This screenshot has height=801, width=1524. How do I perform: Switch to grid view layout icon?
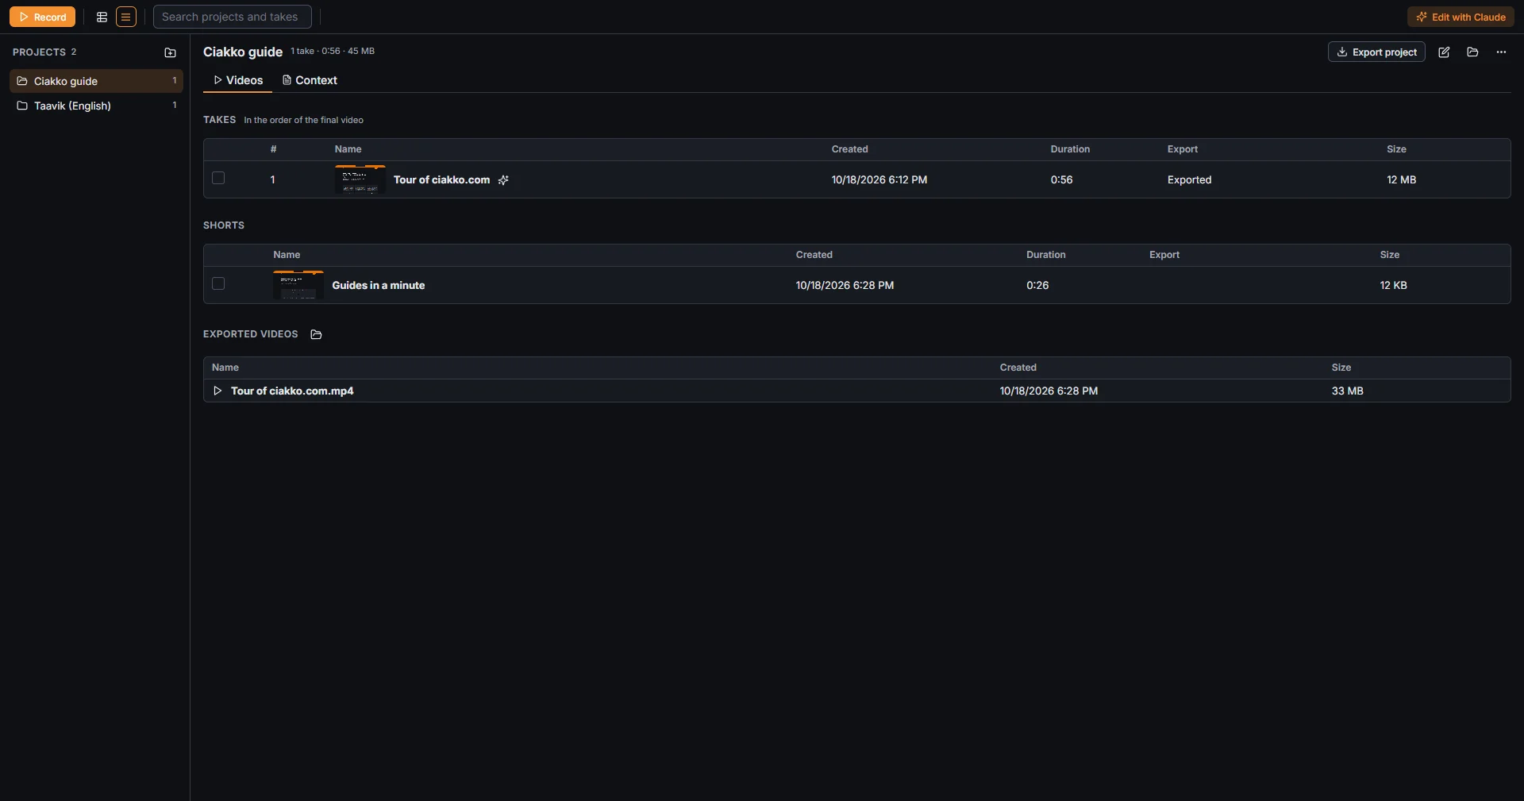(x=102, y=17)
